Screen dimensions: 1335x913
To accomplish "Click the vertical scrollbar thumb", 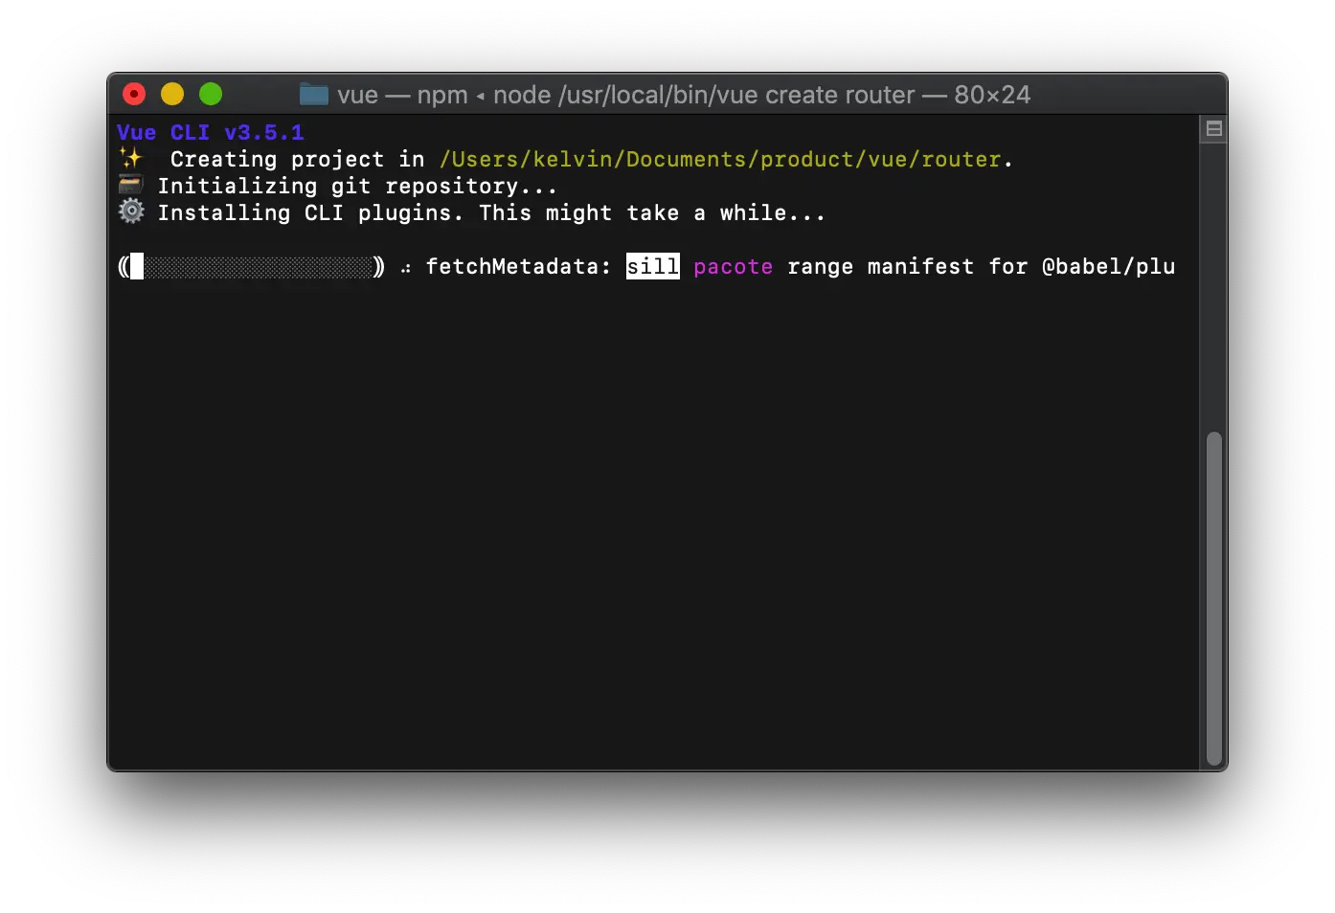I will 1213,598.
